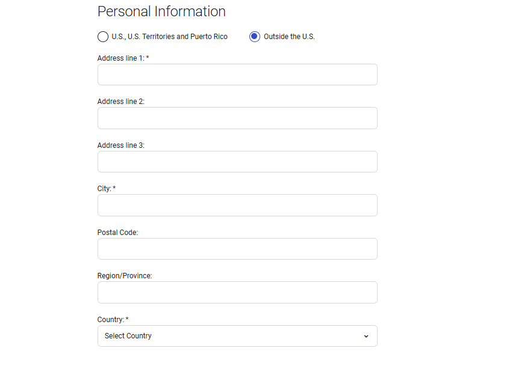Click the 'U.S., U.S. Territories and Puerto Rico' label text
Screen dimensions: 518x366
(170, 37)
